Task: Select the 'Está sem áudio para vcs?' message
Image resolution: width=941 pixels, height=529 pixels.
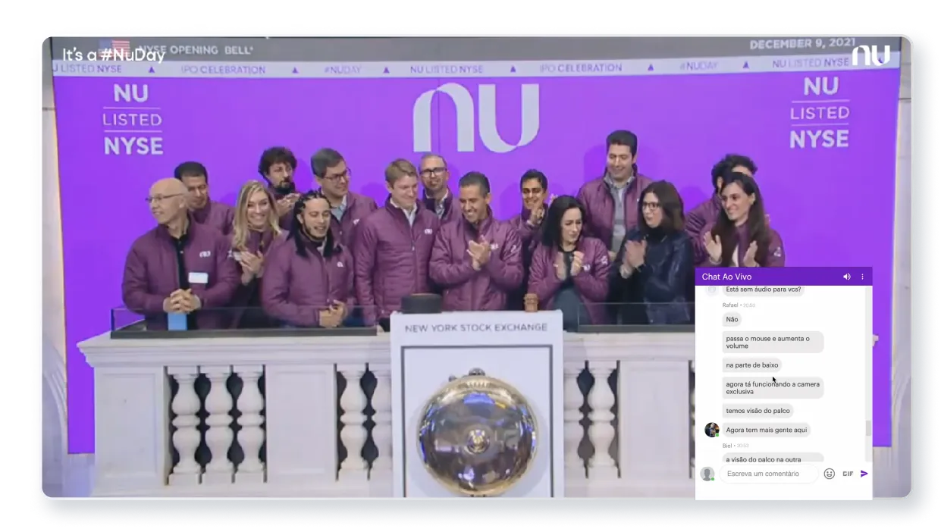Action: tap(764, 290)
